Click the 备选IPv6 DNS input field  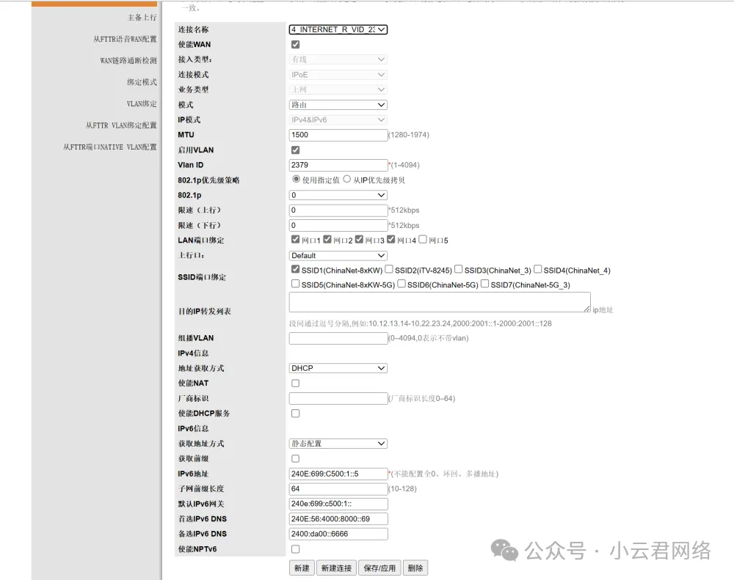(x=338, y=534)
